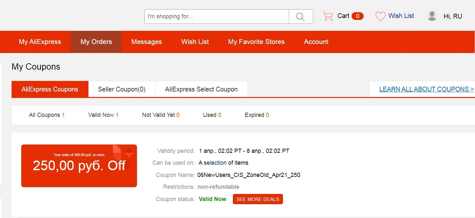Click the heart Wish List icon
475x218 pixels.
point(380,16)
